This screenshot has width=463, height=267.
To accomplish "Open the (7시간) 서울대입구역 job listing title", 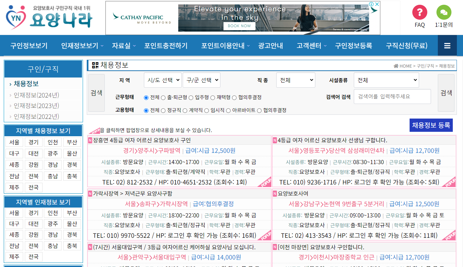I will click(174, 247).
